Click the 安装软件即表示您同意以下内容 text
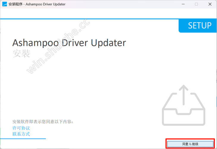Image resolution: width=217 pixels, height=149 pixels. [43, 122]
